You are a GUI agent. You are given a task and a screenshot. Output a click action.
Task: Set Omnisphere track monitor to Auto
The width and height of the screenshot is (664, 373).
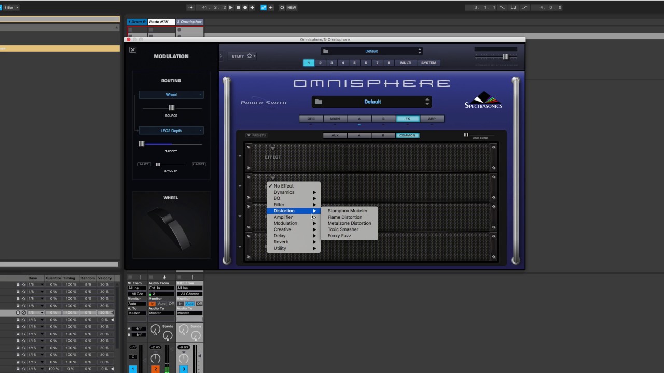190,304
